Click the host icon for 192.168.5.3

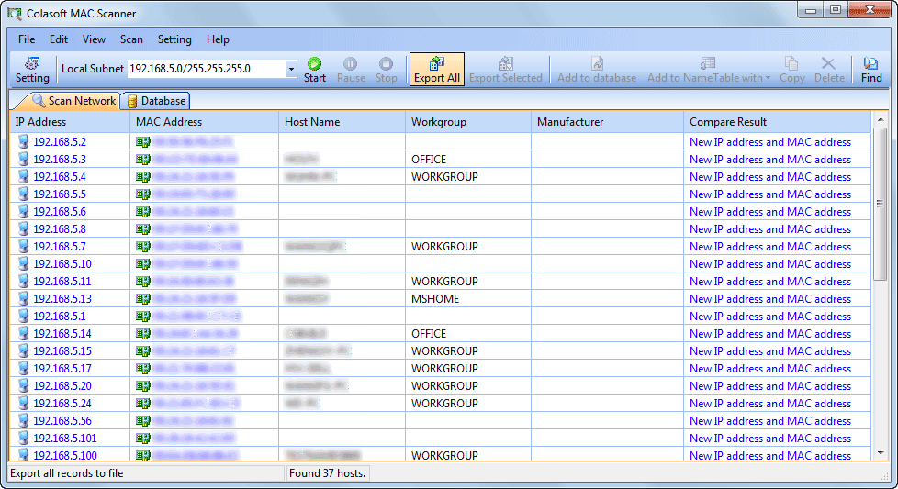coord(24,159)
